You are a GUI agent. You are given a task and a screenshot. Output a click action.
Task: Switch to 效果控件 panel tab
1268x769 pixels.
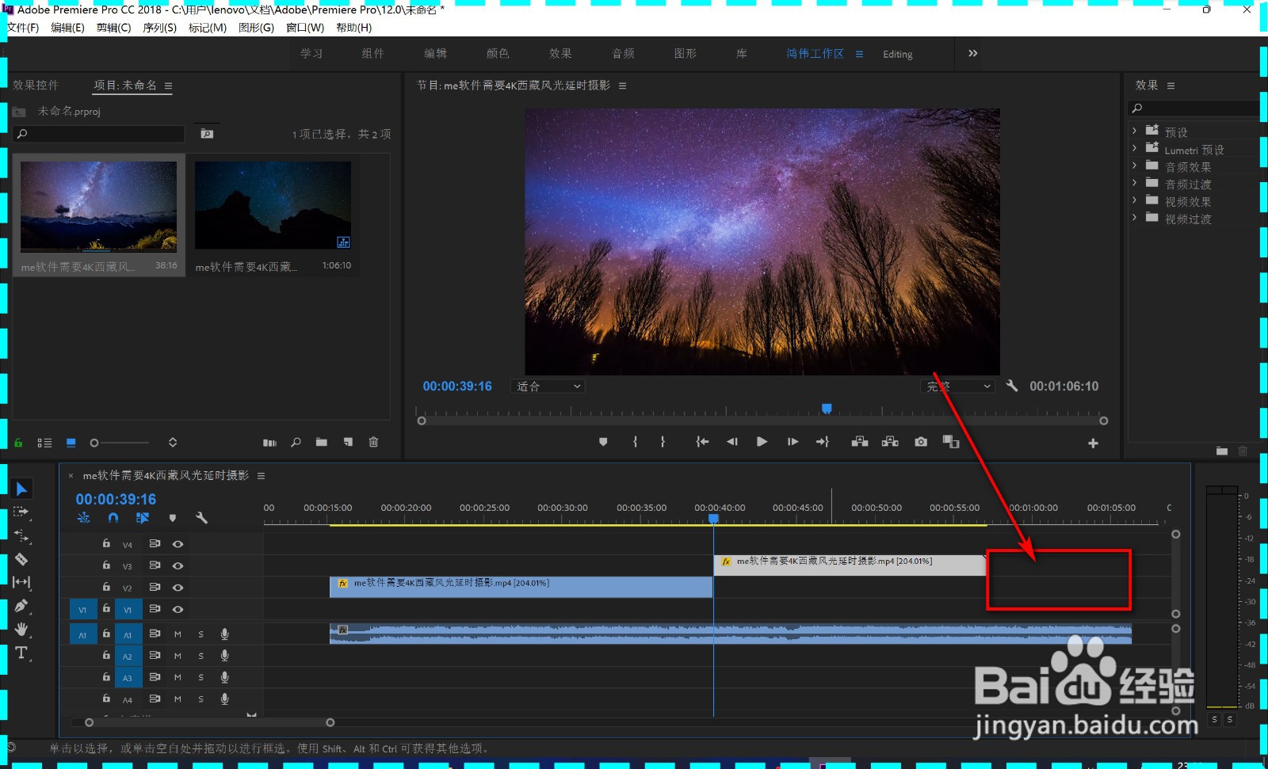coord(36,85)
